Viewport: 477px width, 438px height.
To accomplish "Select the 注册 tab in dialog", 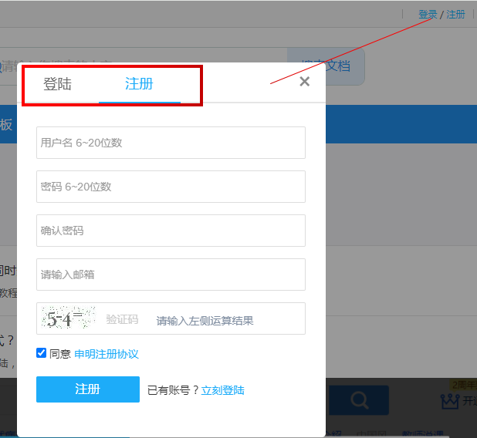I will (x=139, y=84).
